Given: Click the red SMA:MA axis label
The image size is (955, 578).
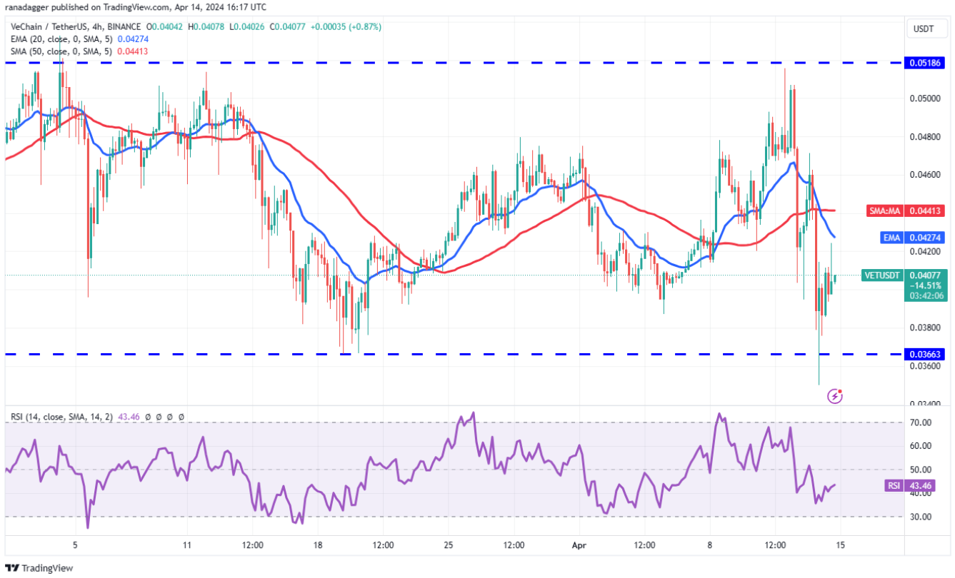Looking at the screenshot, I should click(x=885, y=211).
